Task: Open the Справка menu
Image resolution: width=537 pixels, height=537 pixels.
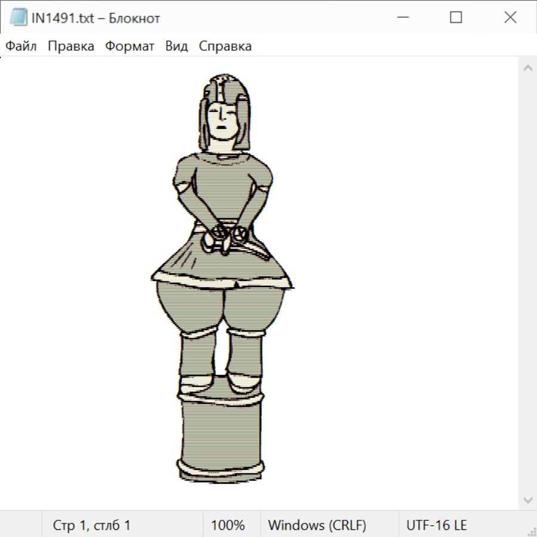Action: [x=225, y=47]
